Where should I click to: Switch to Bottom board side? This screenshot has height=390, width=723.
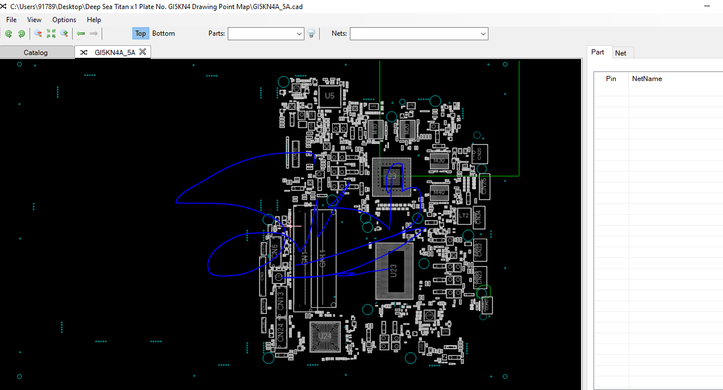[x=164, y=33]
